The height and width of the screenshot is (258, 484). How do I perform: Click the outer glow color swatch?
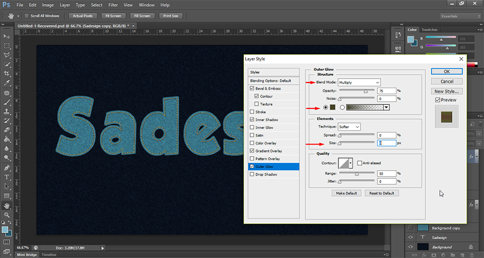point(332,107)
